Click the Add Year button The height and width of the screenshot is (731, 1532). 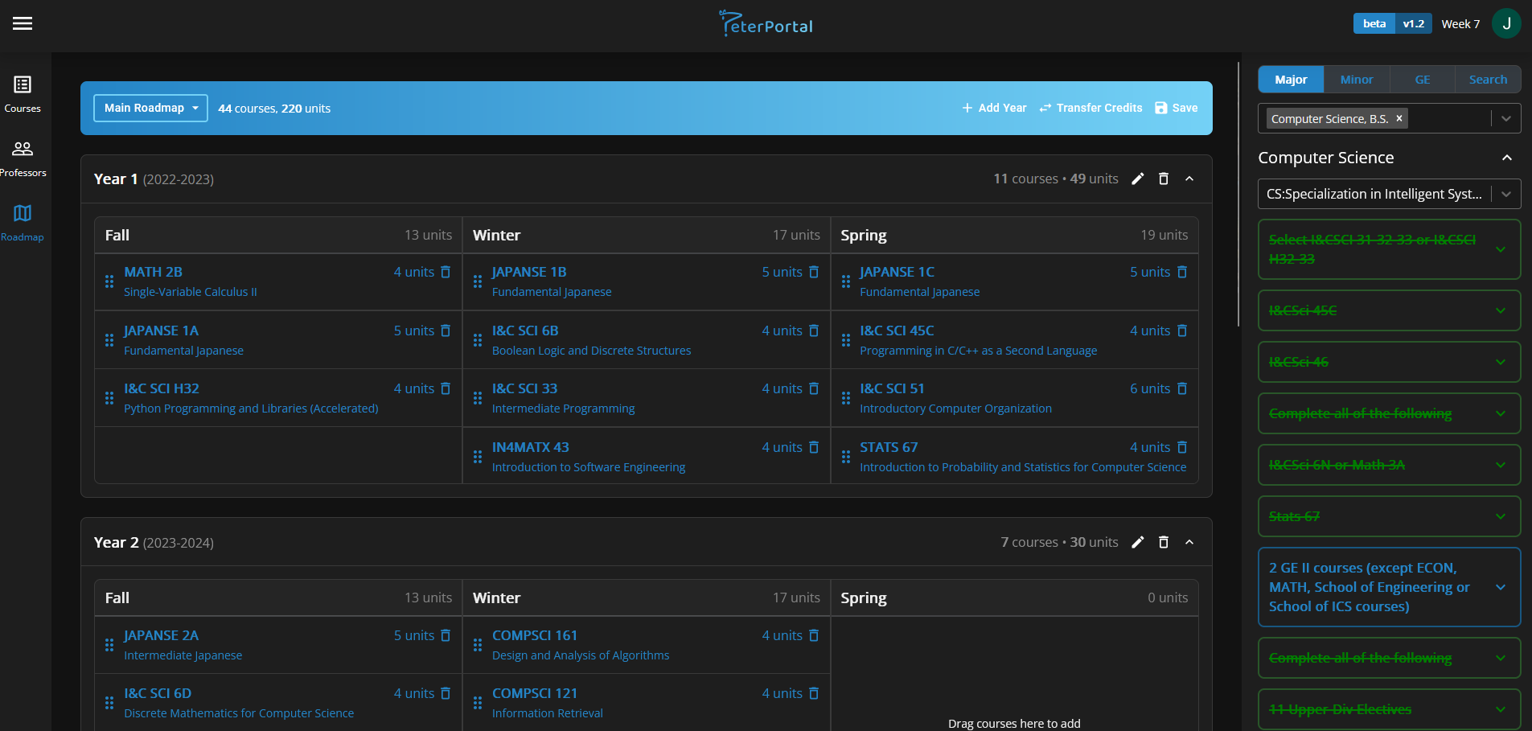(x=994, y=108)
